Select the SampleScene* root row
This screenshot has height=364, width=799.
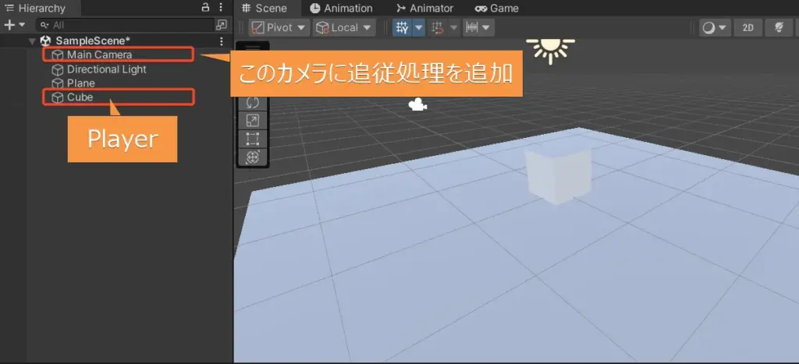click(x=116, y=41)
